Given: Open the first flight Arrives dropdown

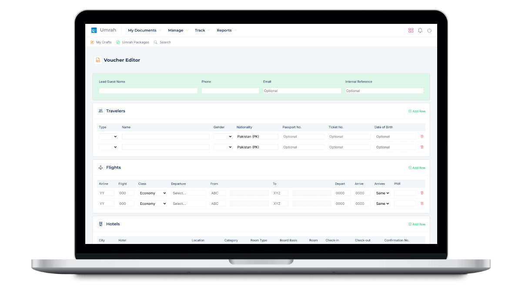Looking at the screenshot, I should point(382,193).
